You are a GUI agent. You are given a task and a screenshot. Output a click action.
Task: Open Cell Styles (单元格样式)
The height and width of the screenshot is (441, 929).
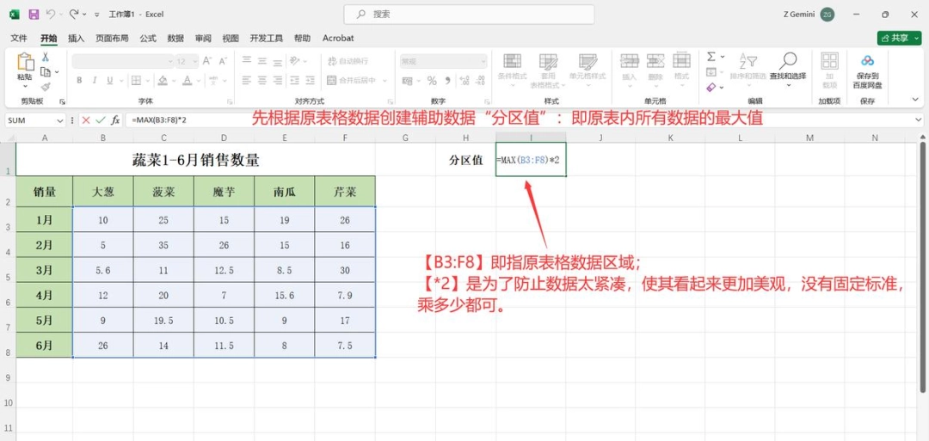(588, 70)
